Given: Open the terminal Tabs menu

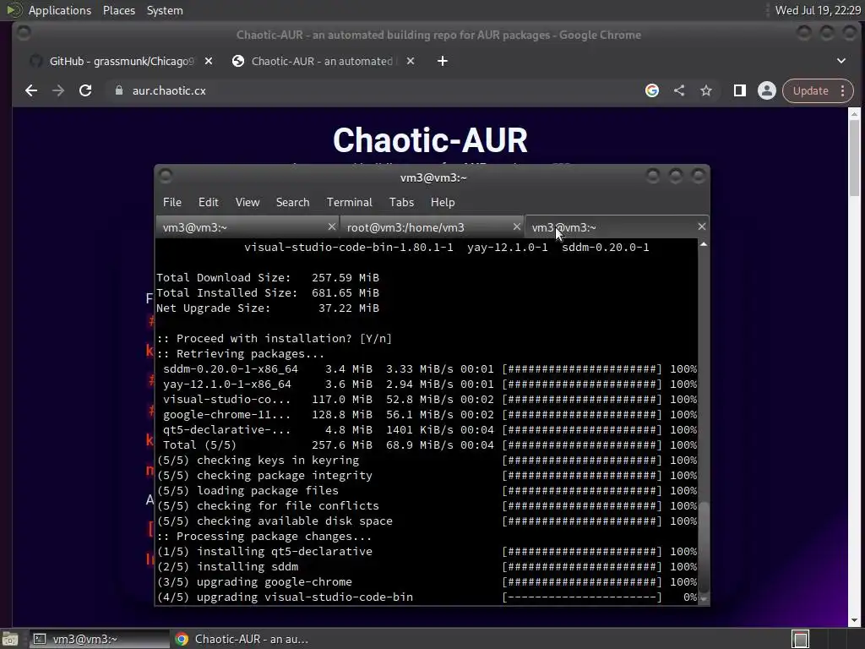Looking at the screenshot, I should click(401, 202).
